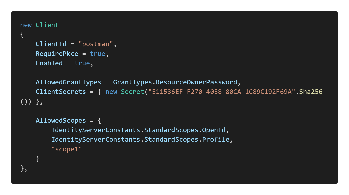
Task: Click the Enabled property name
Action: (49, 63)
